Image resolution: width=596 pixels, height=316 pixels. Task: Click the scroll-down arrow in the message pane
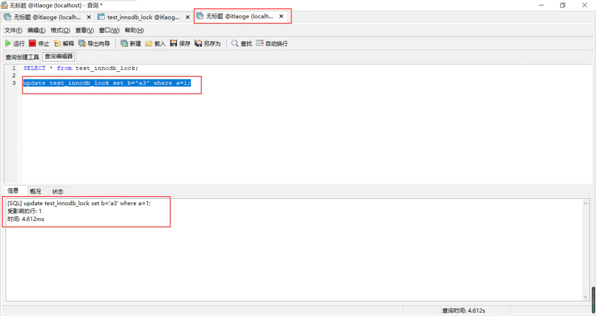click(x=586, y=297)
